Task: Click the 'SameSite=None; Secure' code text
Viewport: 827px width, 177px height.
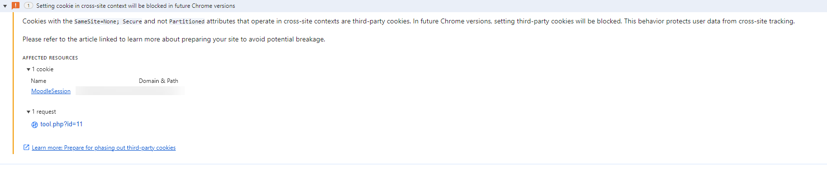Action: coord(108,21)
